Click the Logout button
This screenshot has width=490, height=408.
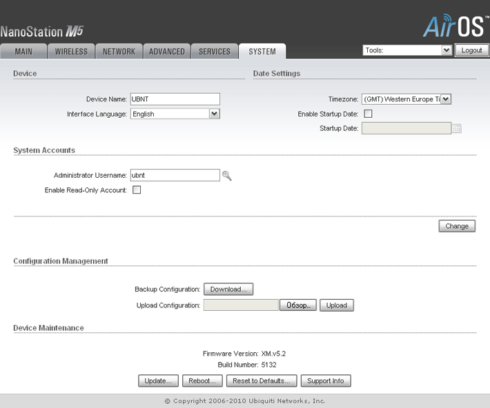471,50
